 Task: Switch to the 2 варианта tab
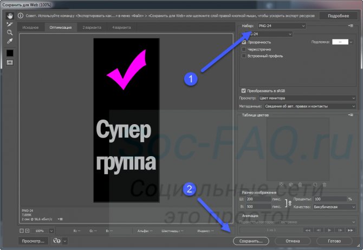click(91, 26)
